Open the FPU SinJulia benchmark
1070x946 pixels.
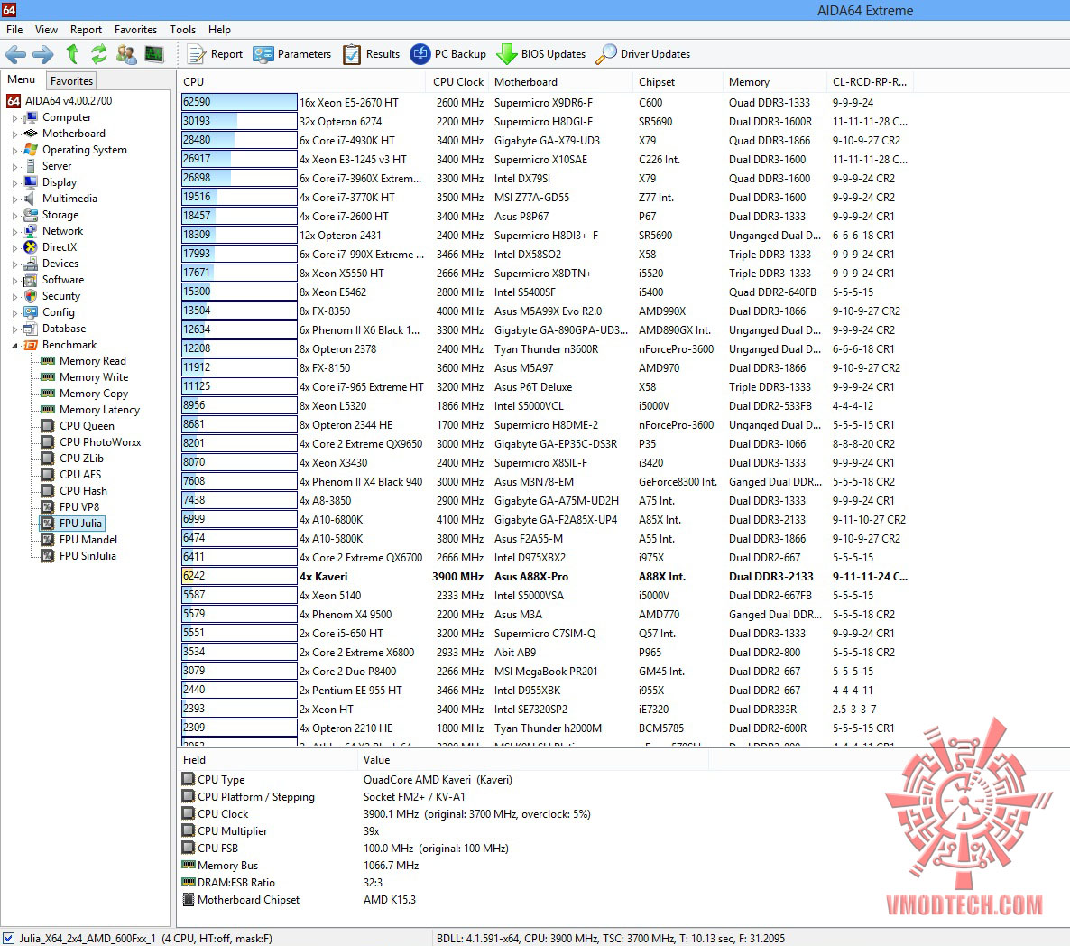(78, 556)
